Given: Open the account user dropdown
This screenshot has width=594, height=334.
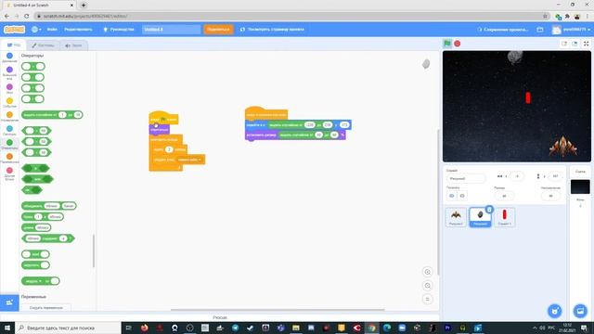Looking at the screenshot, I should [572, 29].
